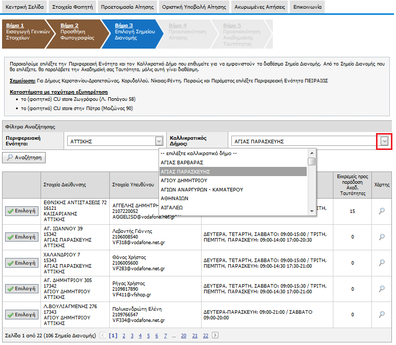Image resolution: width=396 pixels, height=345 pixels.
Task: Go to Βήμα 3 Επιλογή Σημείου Διανομής
Action: 133,34
